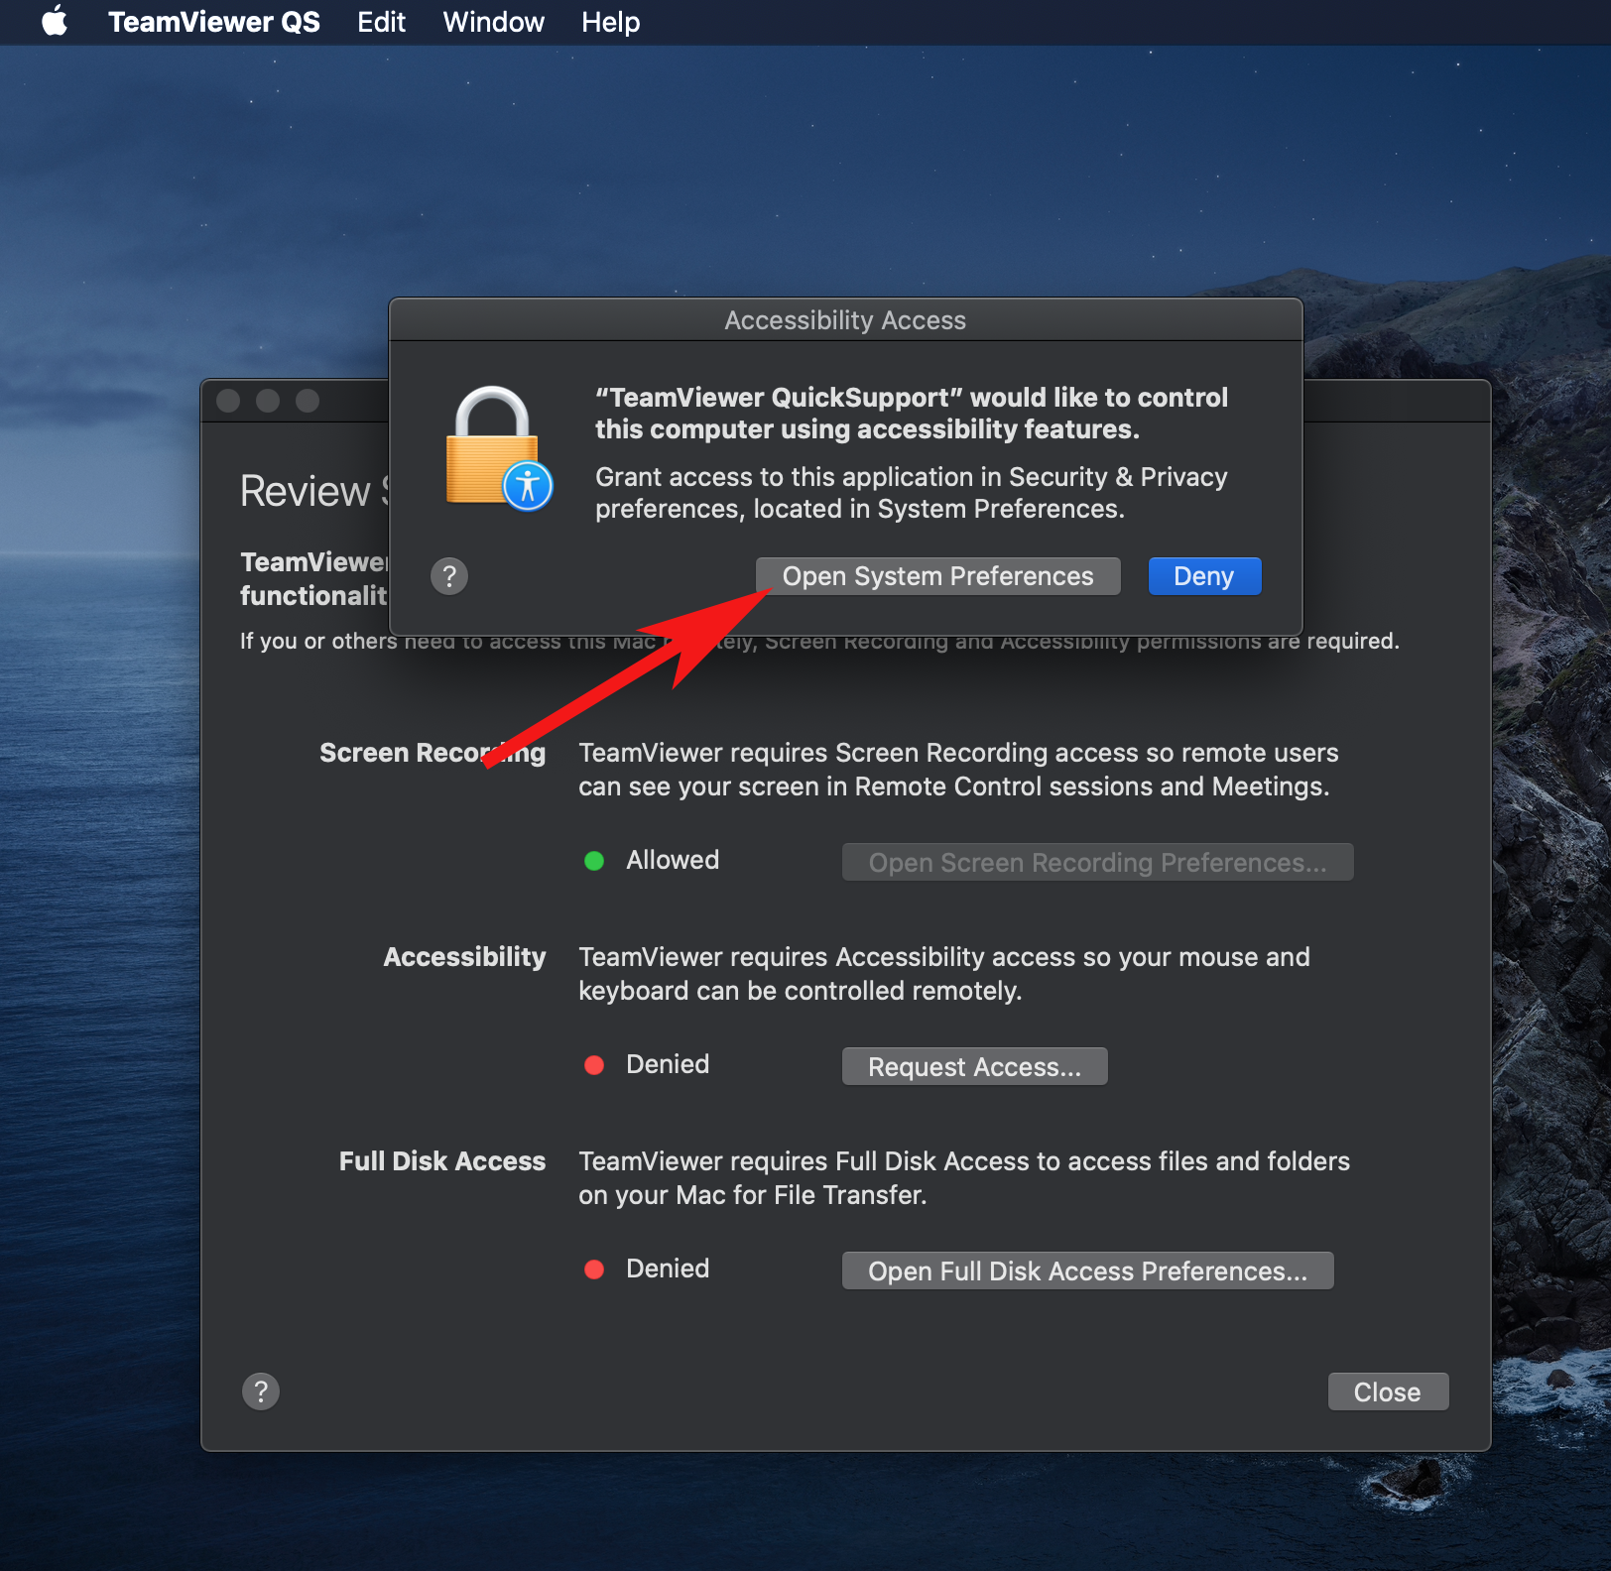
Task: Open the Edit menu
Action: tap(381, 22)
